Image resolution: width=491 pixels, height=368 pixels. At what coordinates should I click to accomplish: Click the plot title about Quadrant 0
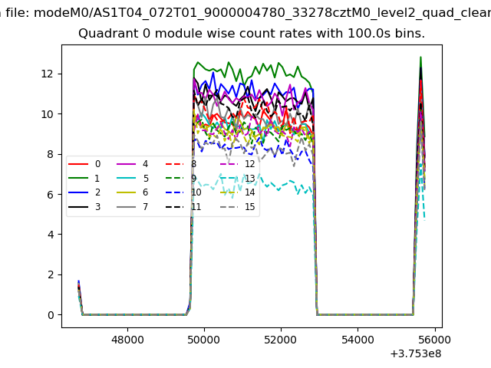click(252, 34)
